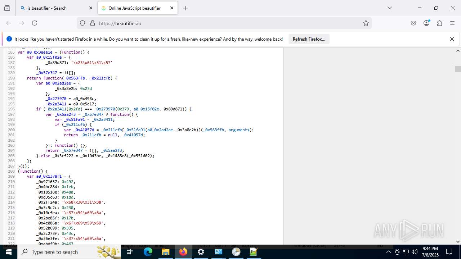Screen dimensions: 461x259
Task: Bookmark this page with star icon
Action: click(366, 23)
